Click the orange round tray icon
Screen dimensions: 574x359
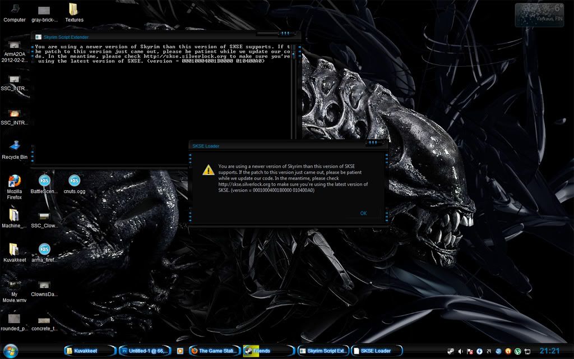[x=508, y=351]
